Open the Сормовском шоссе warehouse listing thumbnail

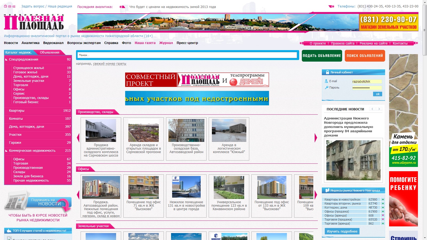[101, 130]
